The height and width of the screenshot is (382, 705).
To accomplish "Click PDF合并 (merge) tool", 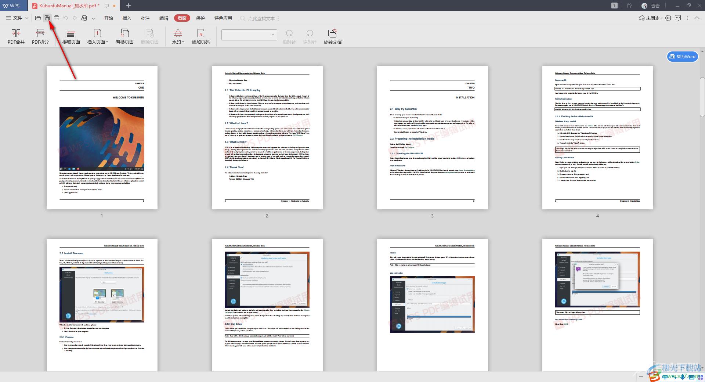I will [x=16, y=37].
